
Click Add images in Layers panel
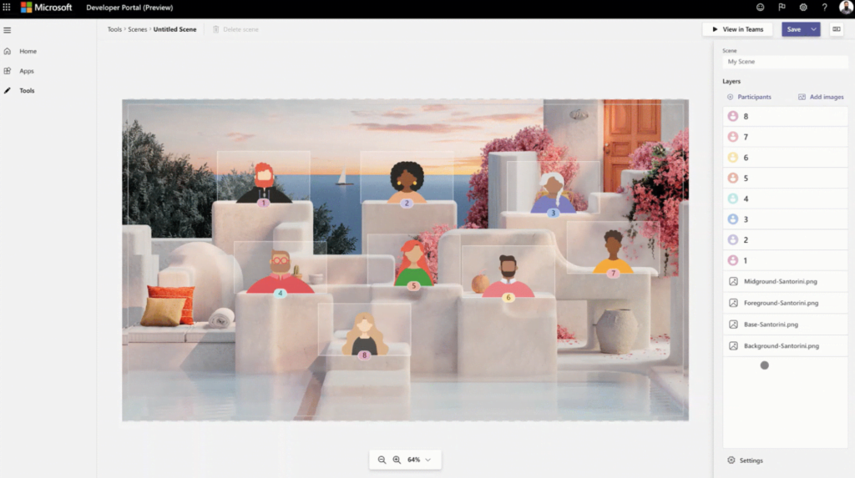coord(821,97)
